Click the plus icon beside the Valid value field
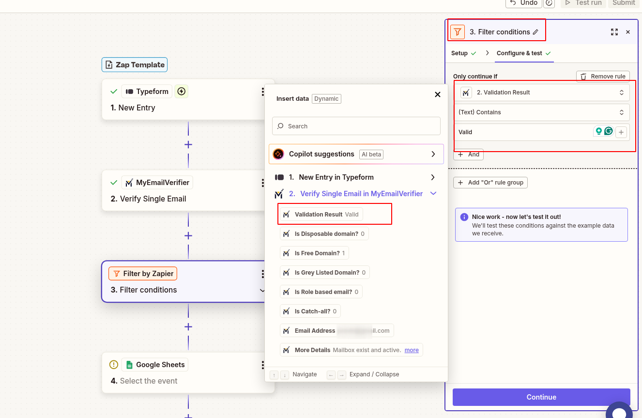Viewport: 642px width, 418px height. [x=621, y=132]
